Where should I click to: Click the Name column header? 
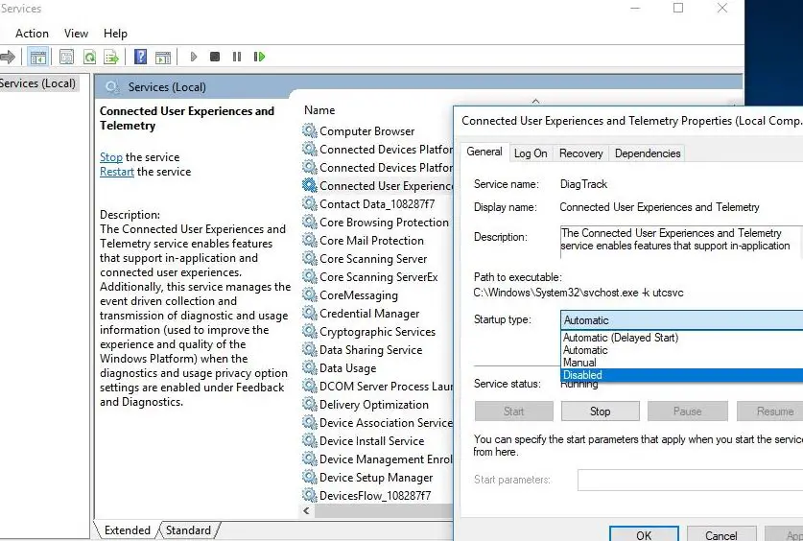click(319, 110)
